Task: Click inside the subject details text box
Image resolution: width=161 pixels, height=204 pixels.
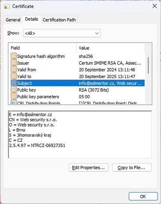Action: click(x=80, y=134)
